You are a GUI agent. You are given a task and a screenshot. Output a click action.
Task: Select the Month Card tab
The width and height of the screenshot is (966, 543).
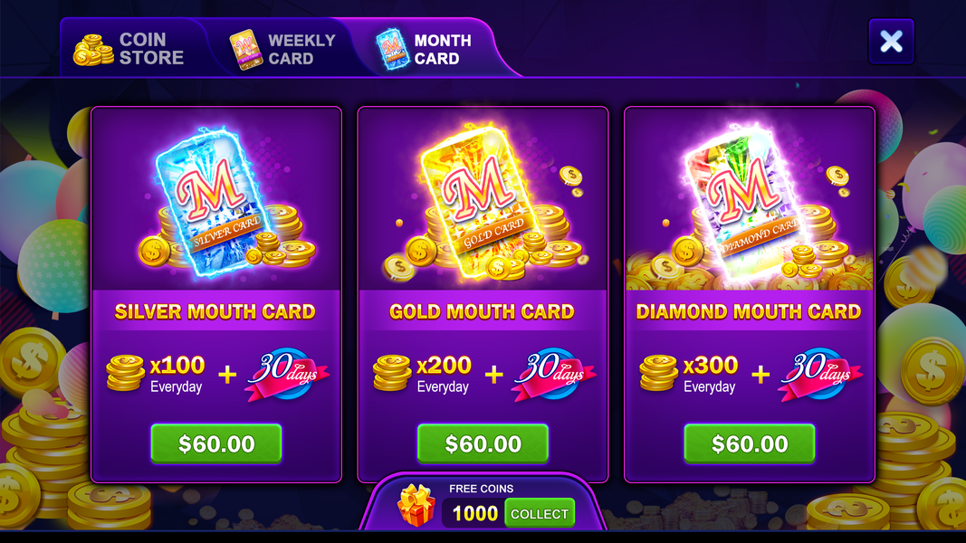(426, 49)
